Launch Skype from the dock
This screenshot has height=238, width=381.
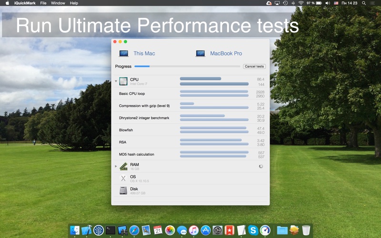[253, 230]
